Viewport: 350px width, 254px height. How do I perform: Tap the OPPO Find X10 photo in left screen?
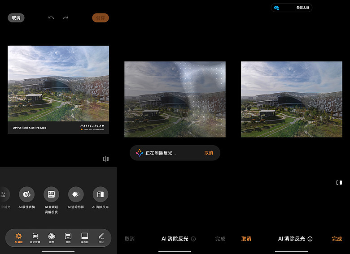58,90
